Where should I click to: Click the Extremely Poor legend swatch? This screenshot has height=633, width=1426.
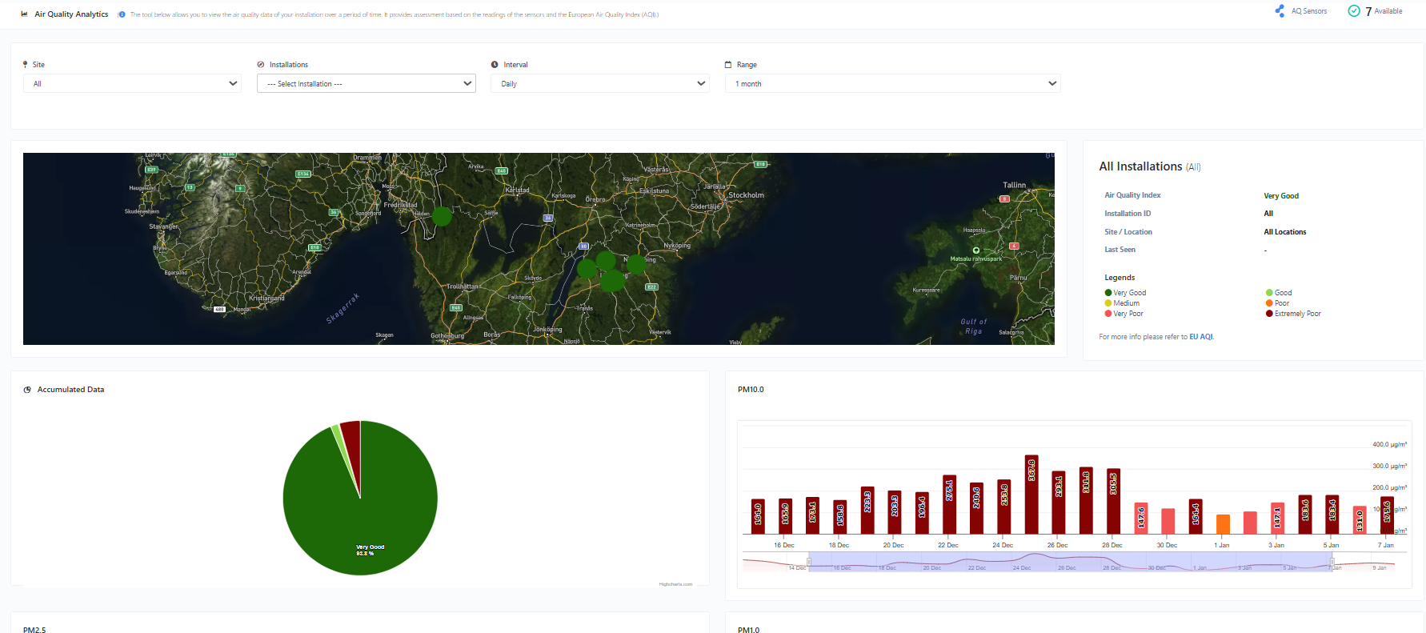coord(1269,314)
